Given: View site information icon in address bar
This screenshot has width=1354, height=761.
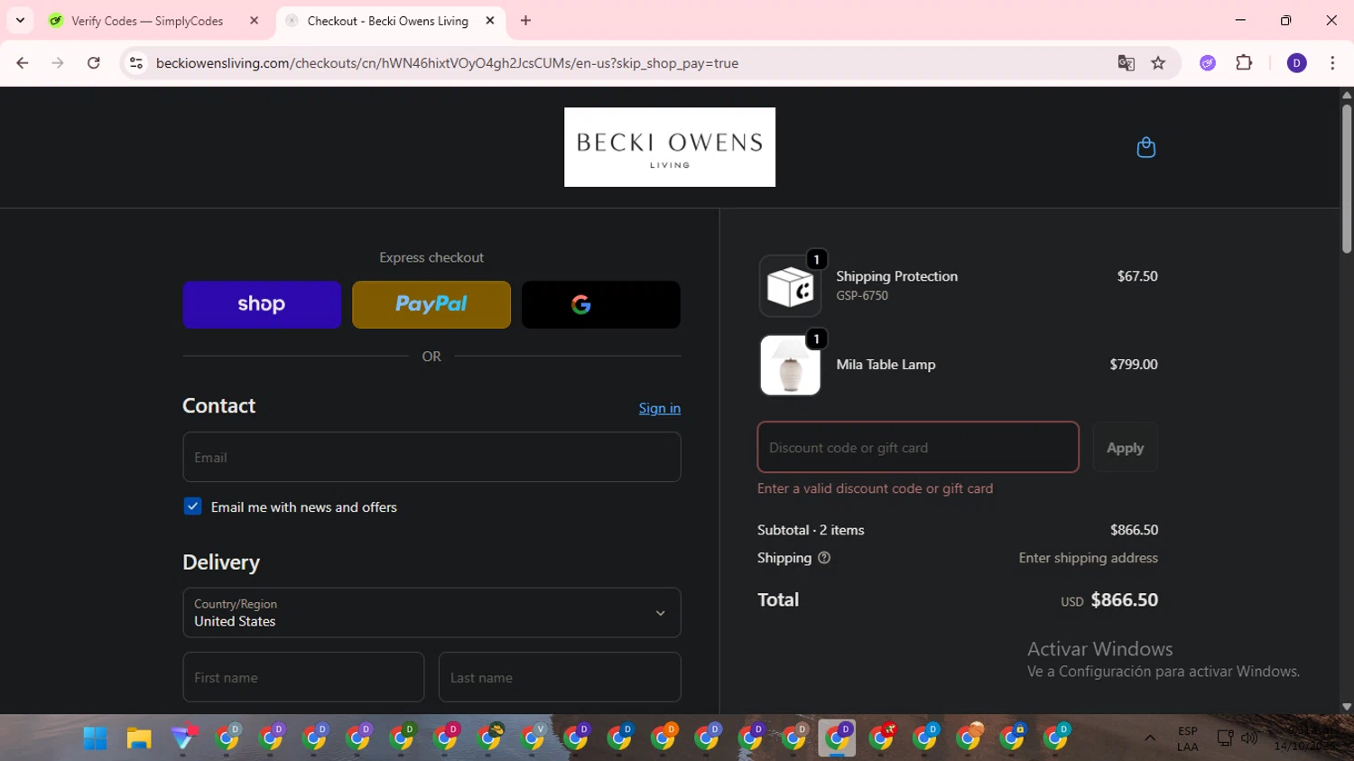Looking at the screenshot, I should [x=136, y=63].
